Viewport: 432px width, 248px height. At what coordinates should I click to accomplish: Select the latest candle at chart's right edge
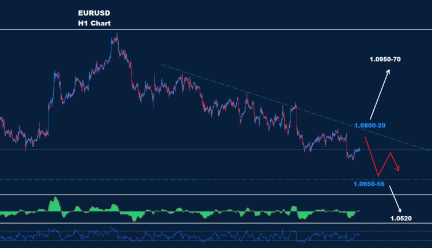coord(359,149)
